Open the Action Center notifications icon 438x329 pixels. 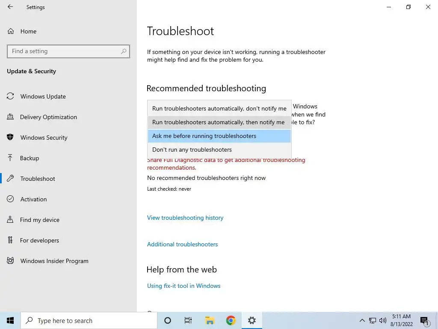click(425, 320)
